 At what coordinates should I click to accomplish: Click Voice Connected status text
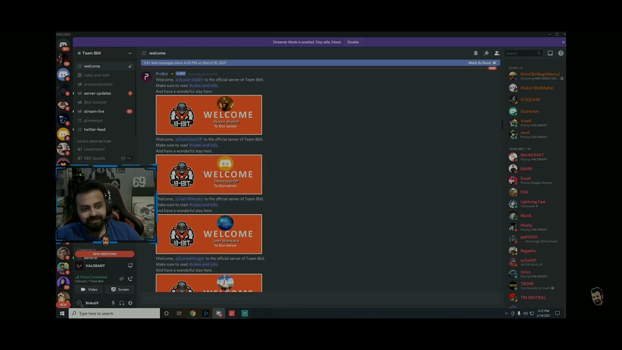pos(93,277)
